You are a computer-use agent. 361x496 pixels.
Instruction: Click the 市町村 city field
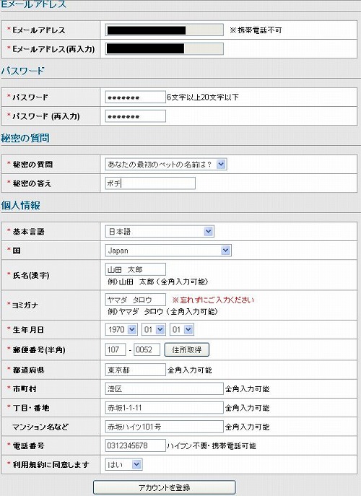click(164, 388)
